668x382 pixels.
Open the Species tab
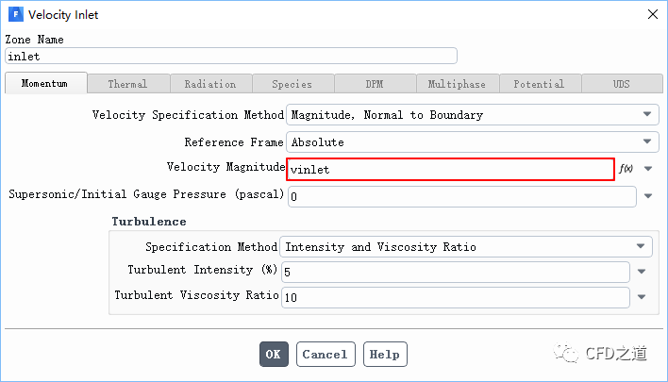pos(292,84)
